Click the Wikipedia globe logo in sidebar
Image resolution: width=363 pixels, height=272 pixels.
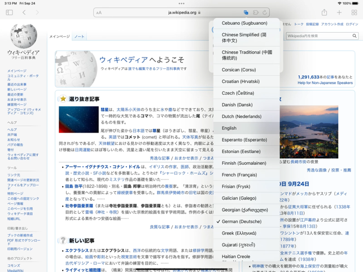point(23,36)
